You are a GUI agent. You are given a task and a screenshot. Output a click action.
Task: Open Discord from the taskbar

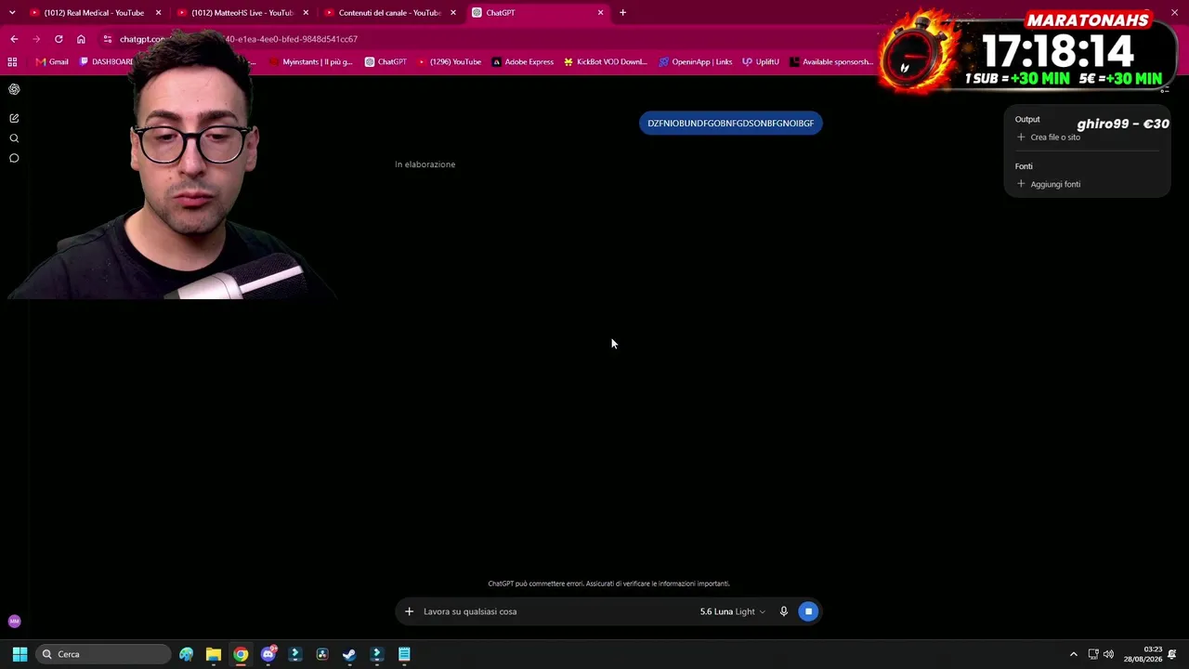point(268,654)
